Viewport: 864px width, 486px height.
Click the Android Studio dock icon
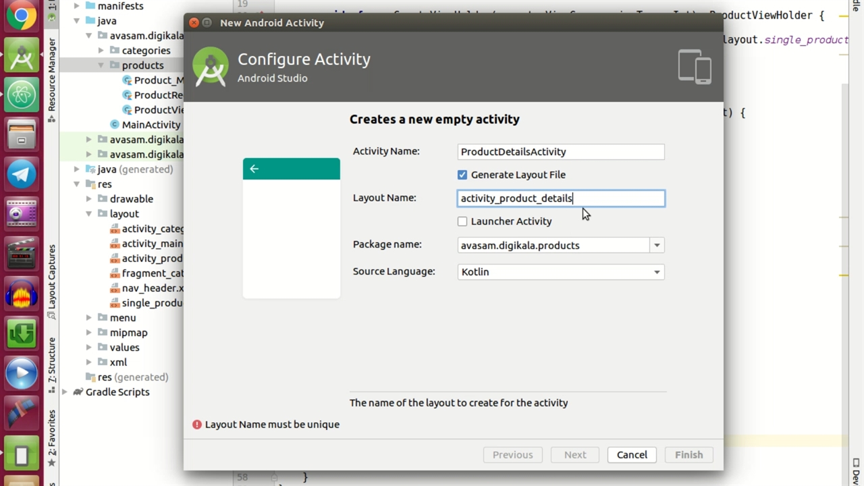[22, 56]
